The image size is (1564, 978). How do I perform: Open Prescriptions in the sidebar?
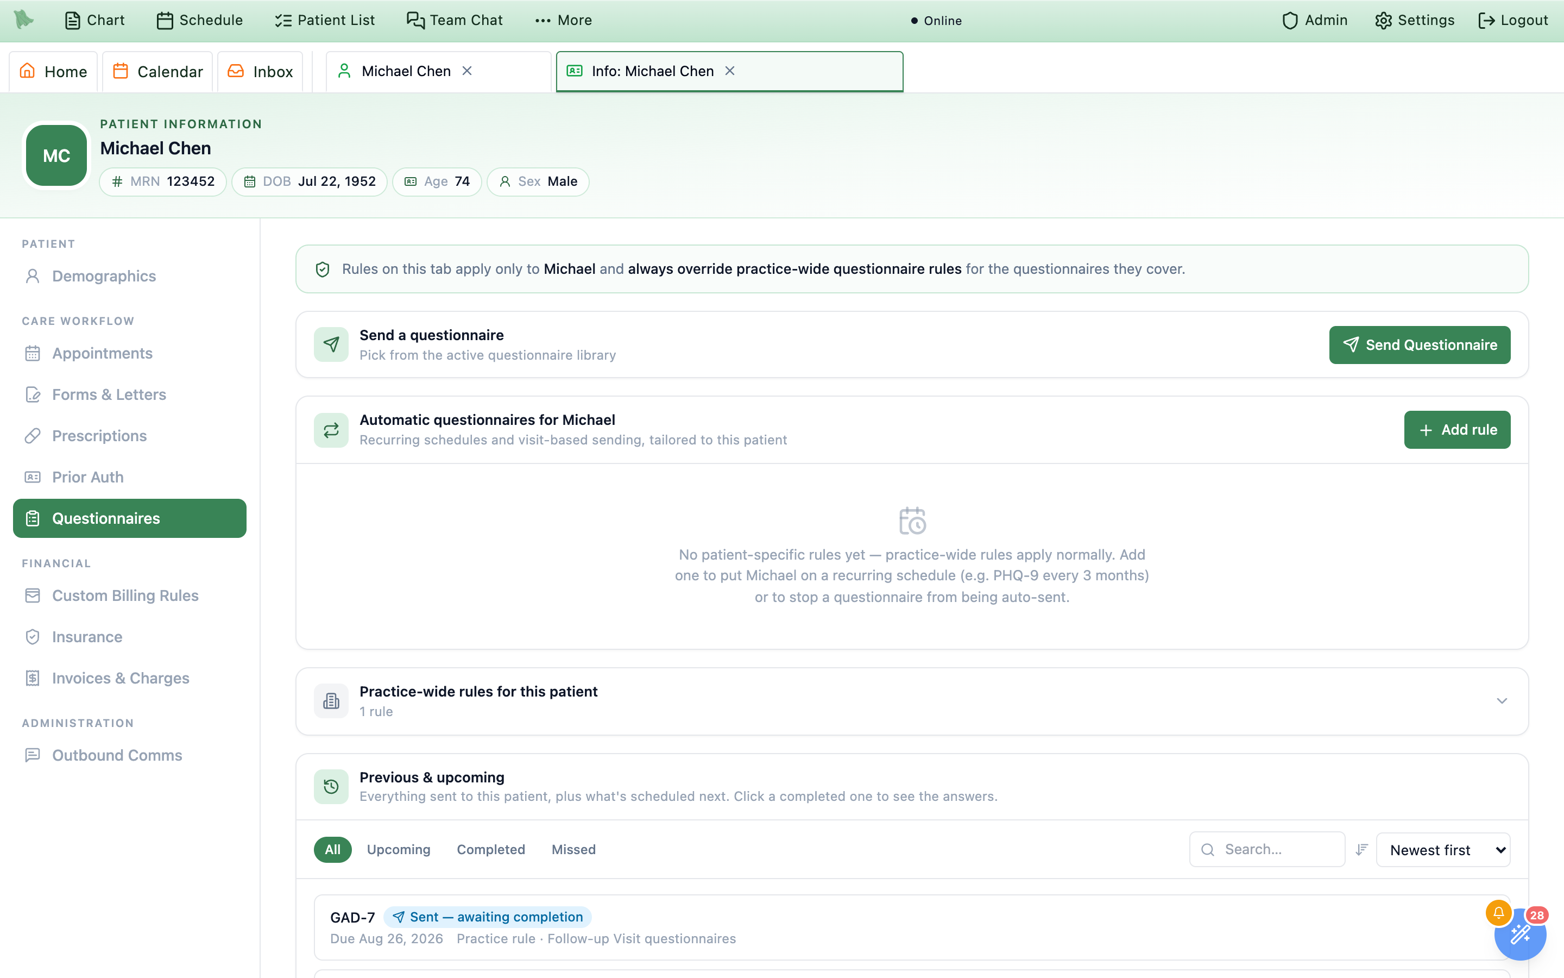(129, 436)
